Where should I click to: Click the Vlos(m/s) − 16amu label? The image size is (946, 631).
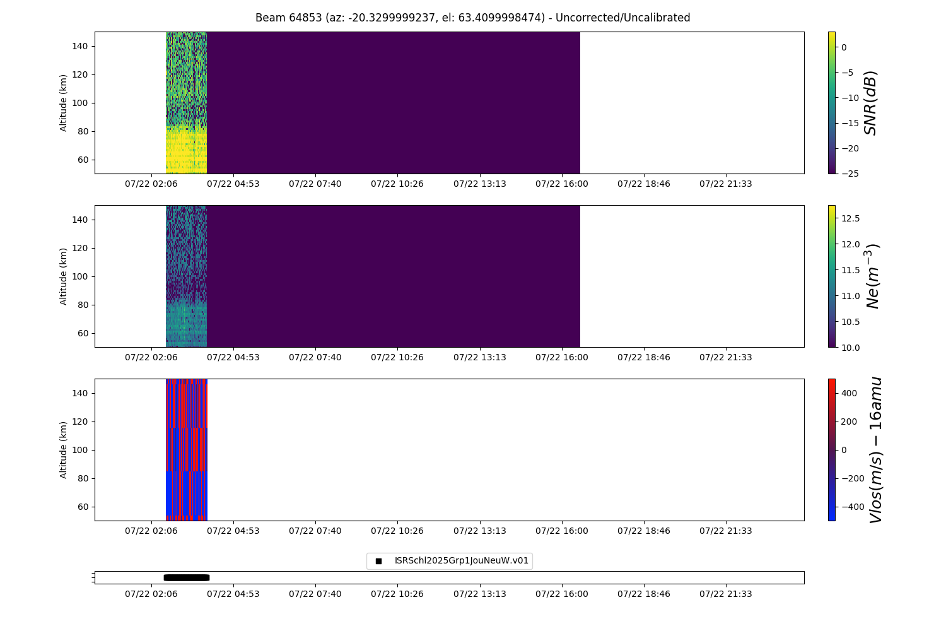pyautogui.click(x=875, y=449)
